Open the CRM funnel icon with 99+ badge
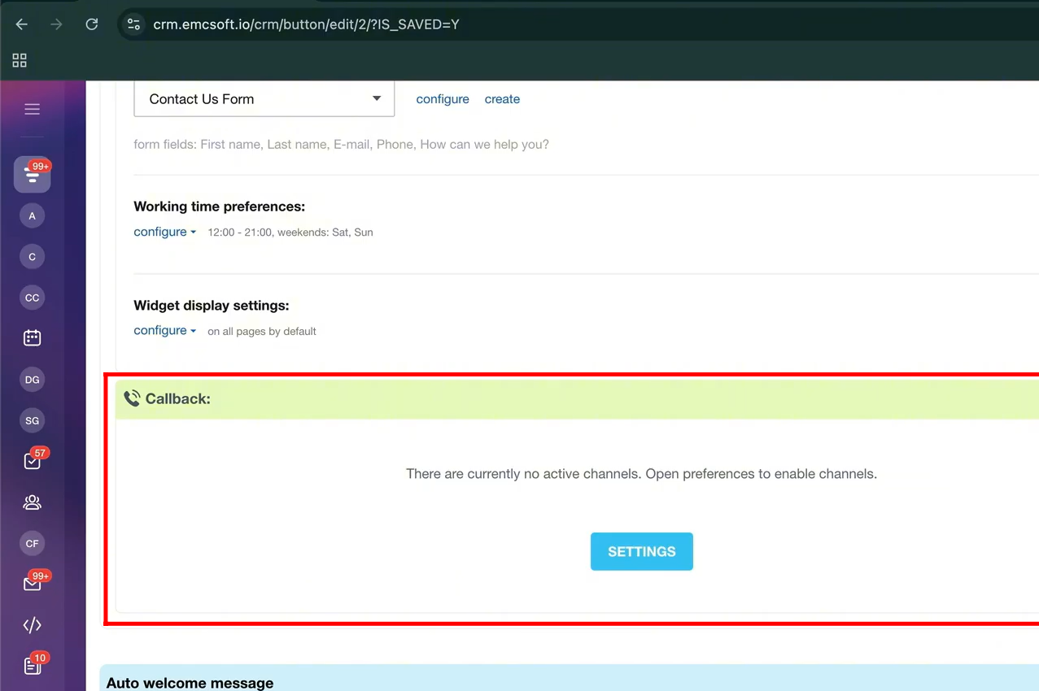The height and width of the screenshot is (691, 1039). (32, 175)
